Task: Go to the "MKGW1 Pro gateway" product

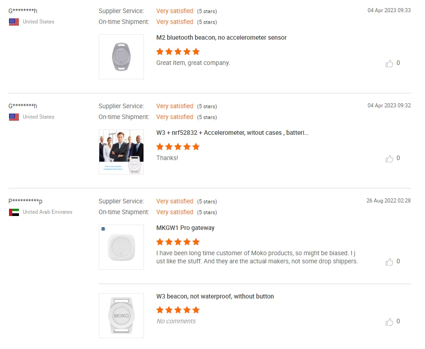Action: point(185,228)
